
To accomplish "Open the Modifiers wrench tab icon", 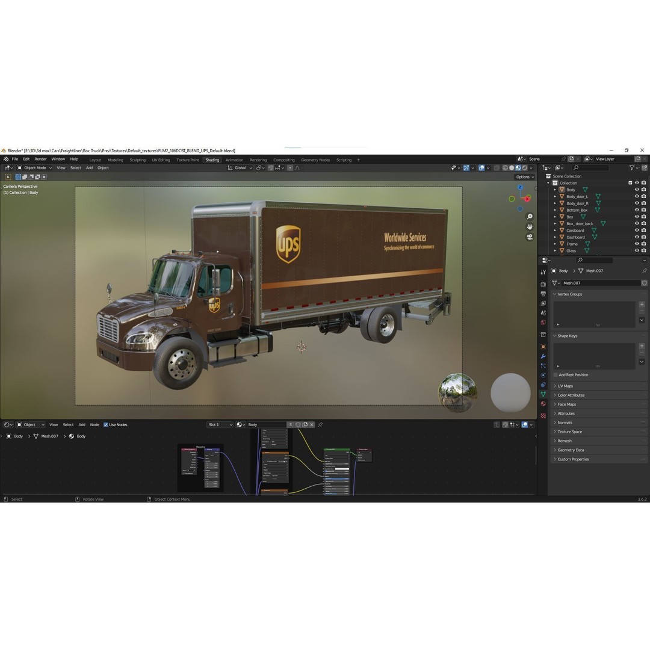I will pos(543,356).
